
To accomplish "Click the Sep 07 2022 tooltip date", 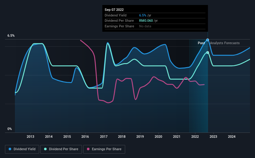I will 114,10.
